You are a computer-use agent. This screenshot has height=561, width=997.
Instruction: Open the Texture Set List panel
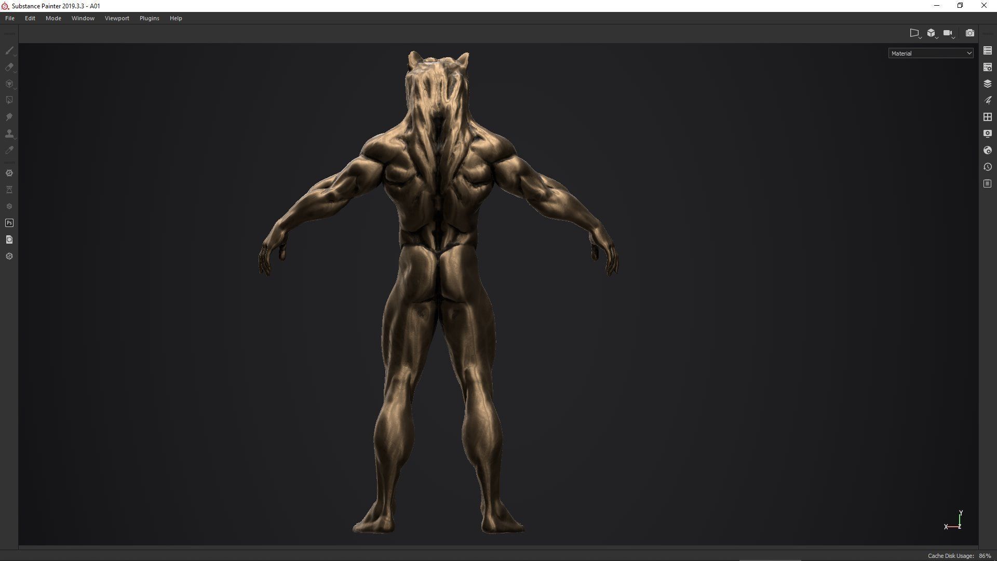click(988, 50)
